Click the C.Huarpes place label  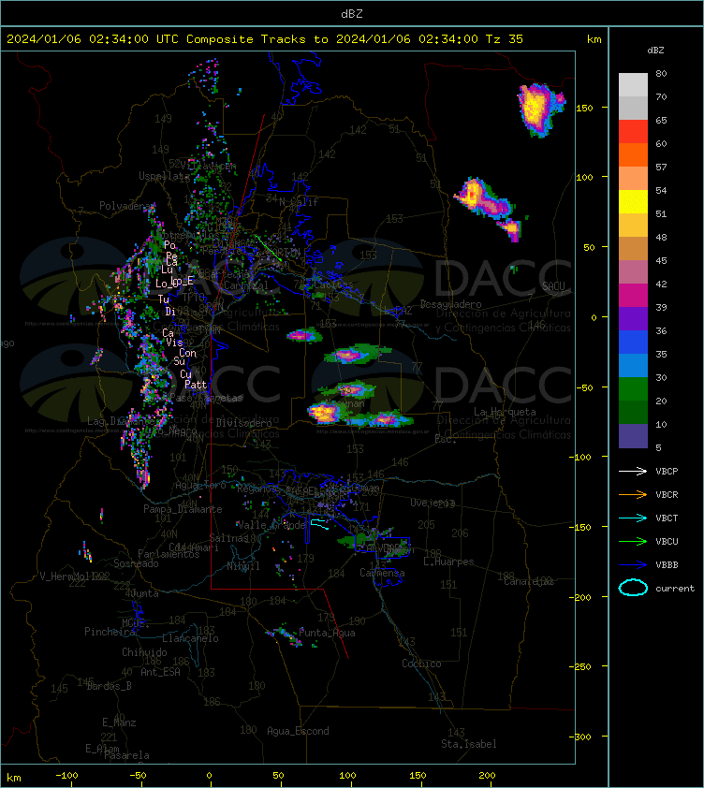(448, 562)
